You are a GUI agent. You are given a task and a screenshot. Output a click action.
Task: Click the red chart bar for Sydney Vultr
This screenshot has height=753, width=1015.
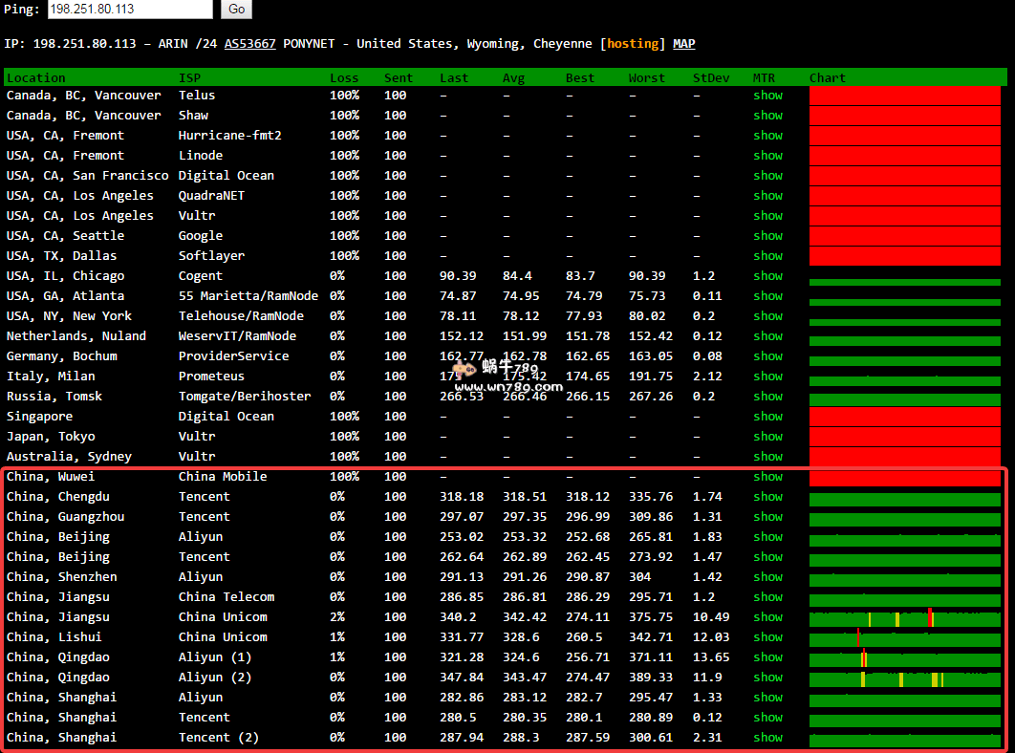[x=904, y=457]
